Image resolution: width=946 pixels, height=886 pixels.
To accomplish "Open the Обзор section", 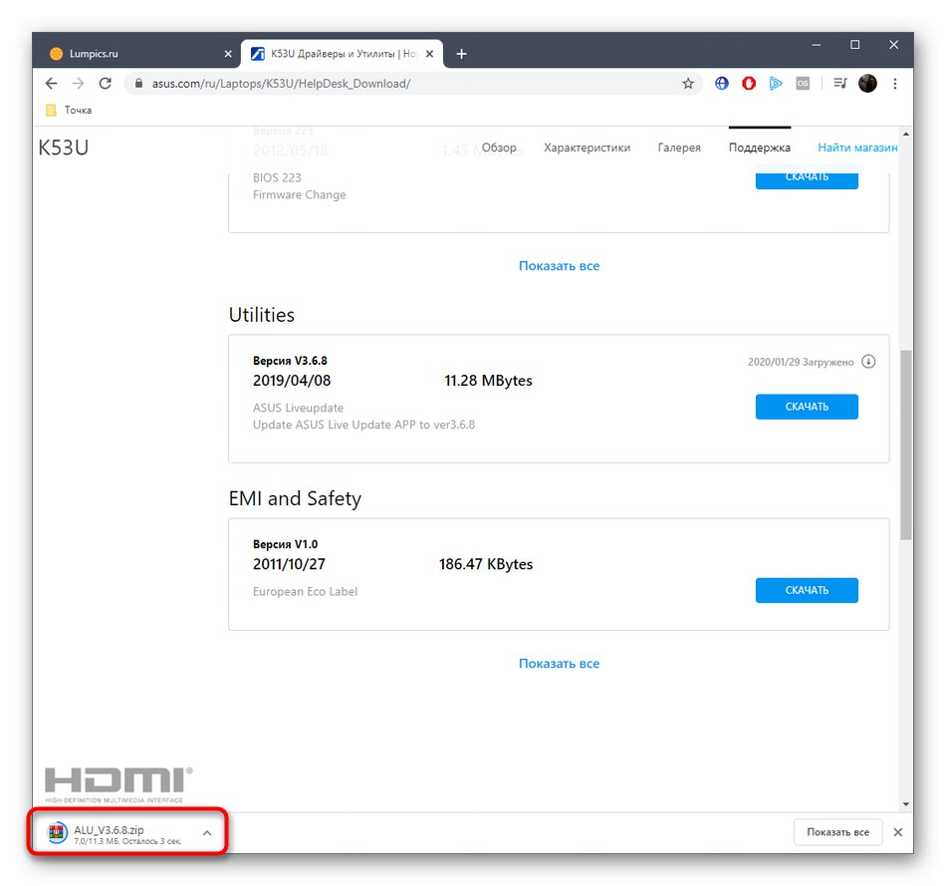I will pyautogui.click(x=499, y=148).
